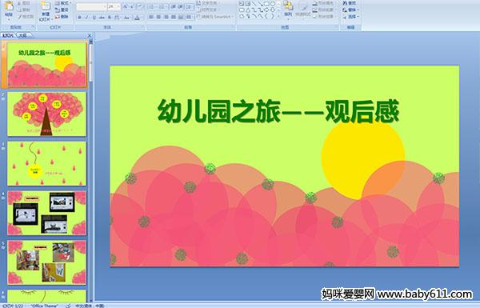This screenshot has width=480, height=308.
Task: Open the slide Layout dropdown
Action: pos(62,3)
